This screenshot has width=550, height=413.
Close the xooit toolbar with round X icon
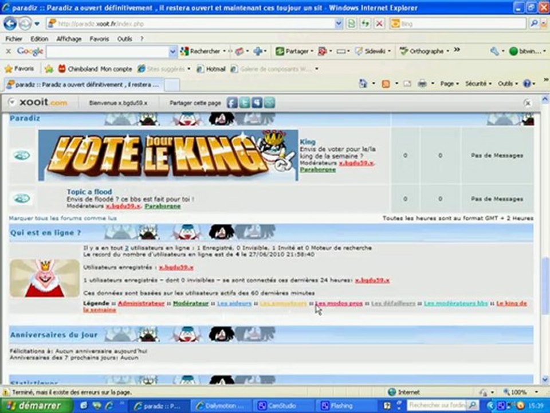click(x=527, y=103)
